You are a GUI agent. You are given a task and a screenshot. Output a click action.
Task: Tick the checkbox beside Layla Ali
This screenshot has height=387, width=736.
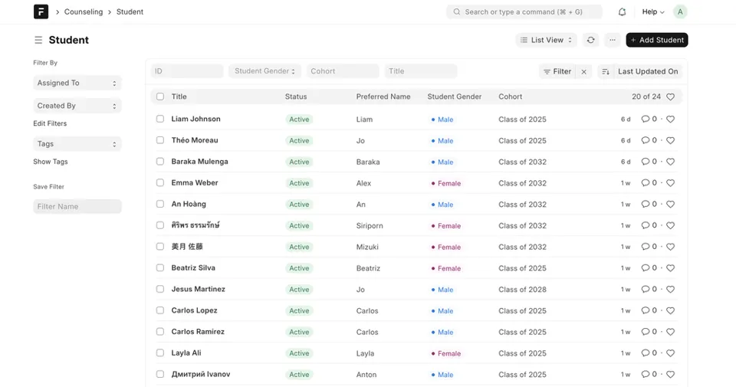[x=160, y=353]
